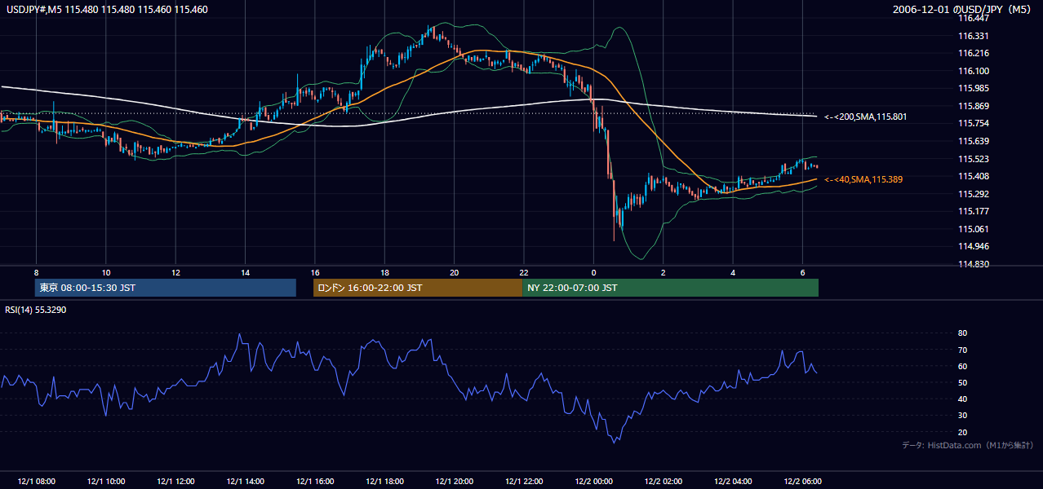This screenshot has width=1043, height=489.
Task: Click RSI scale level 80
Action: [962, 333]
